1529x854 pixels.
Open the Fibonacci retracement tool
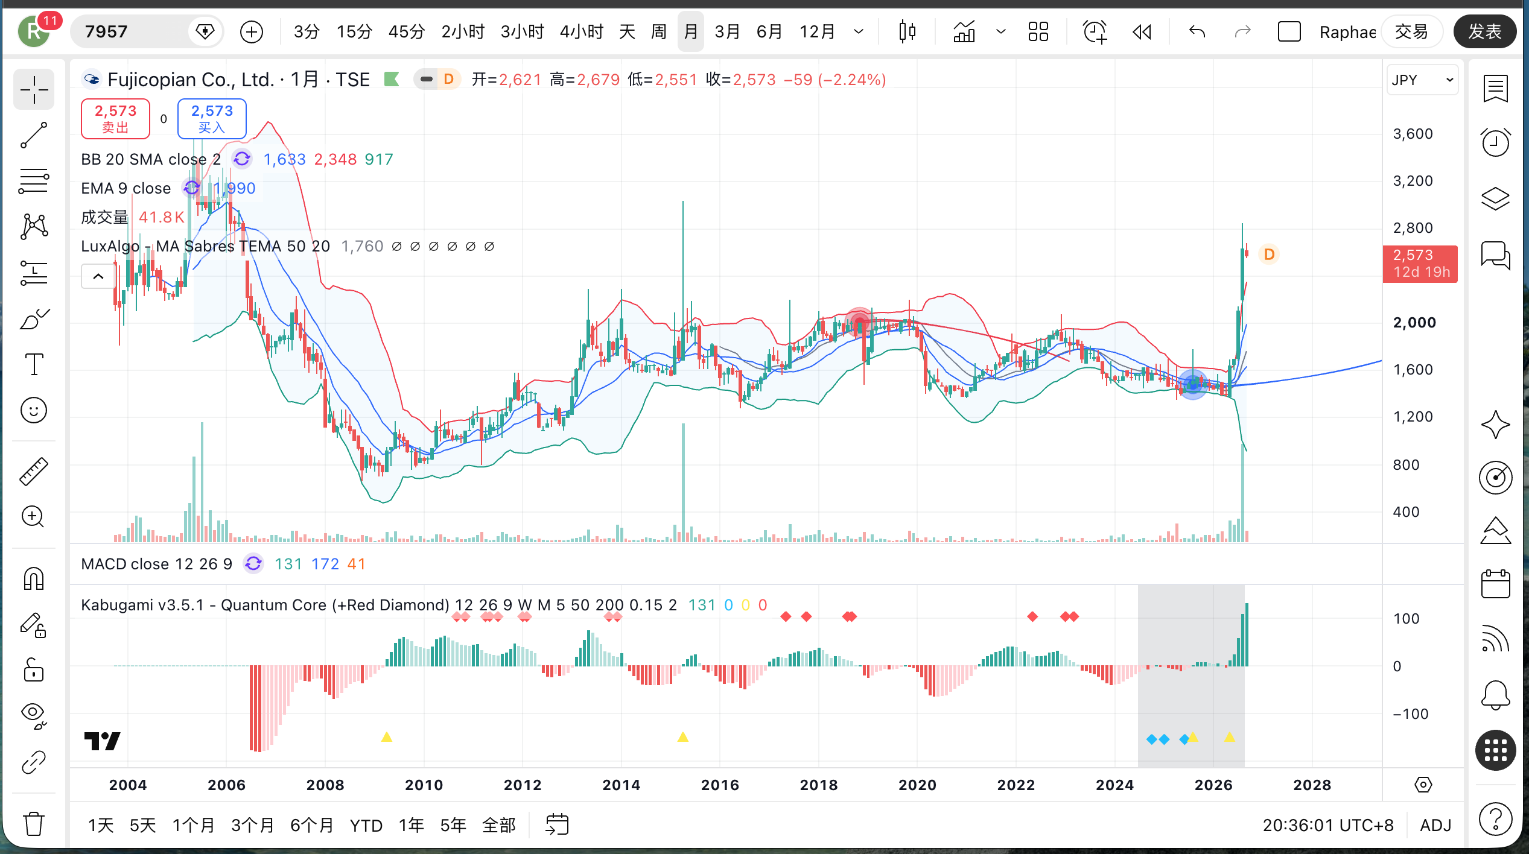34,181
